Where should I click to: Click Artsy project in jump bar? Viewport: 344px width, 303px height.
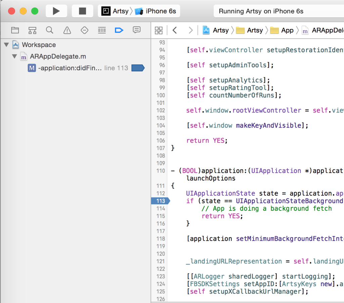click(x=216, y=30)
